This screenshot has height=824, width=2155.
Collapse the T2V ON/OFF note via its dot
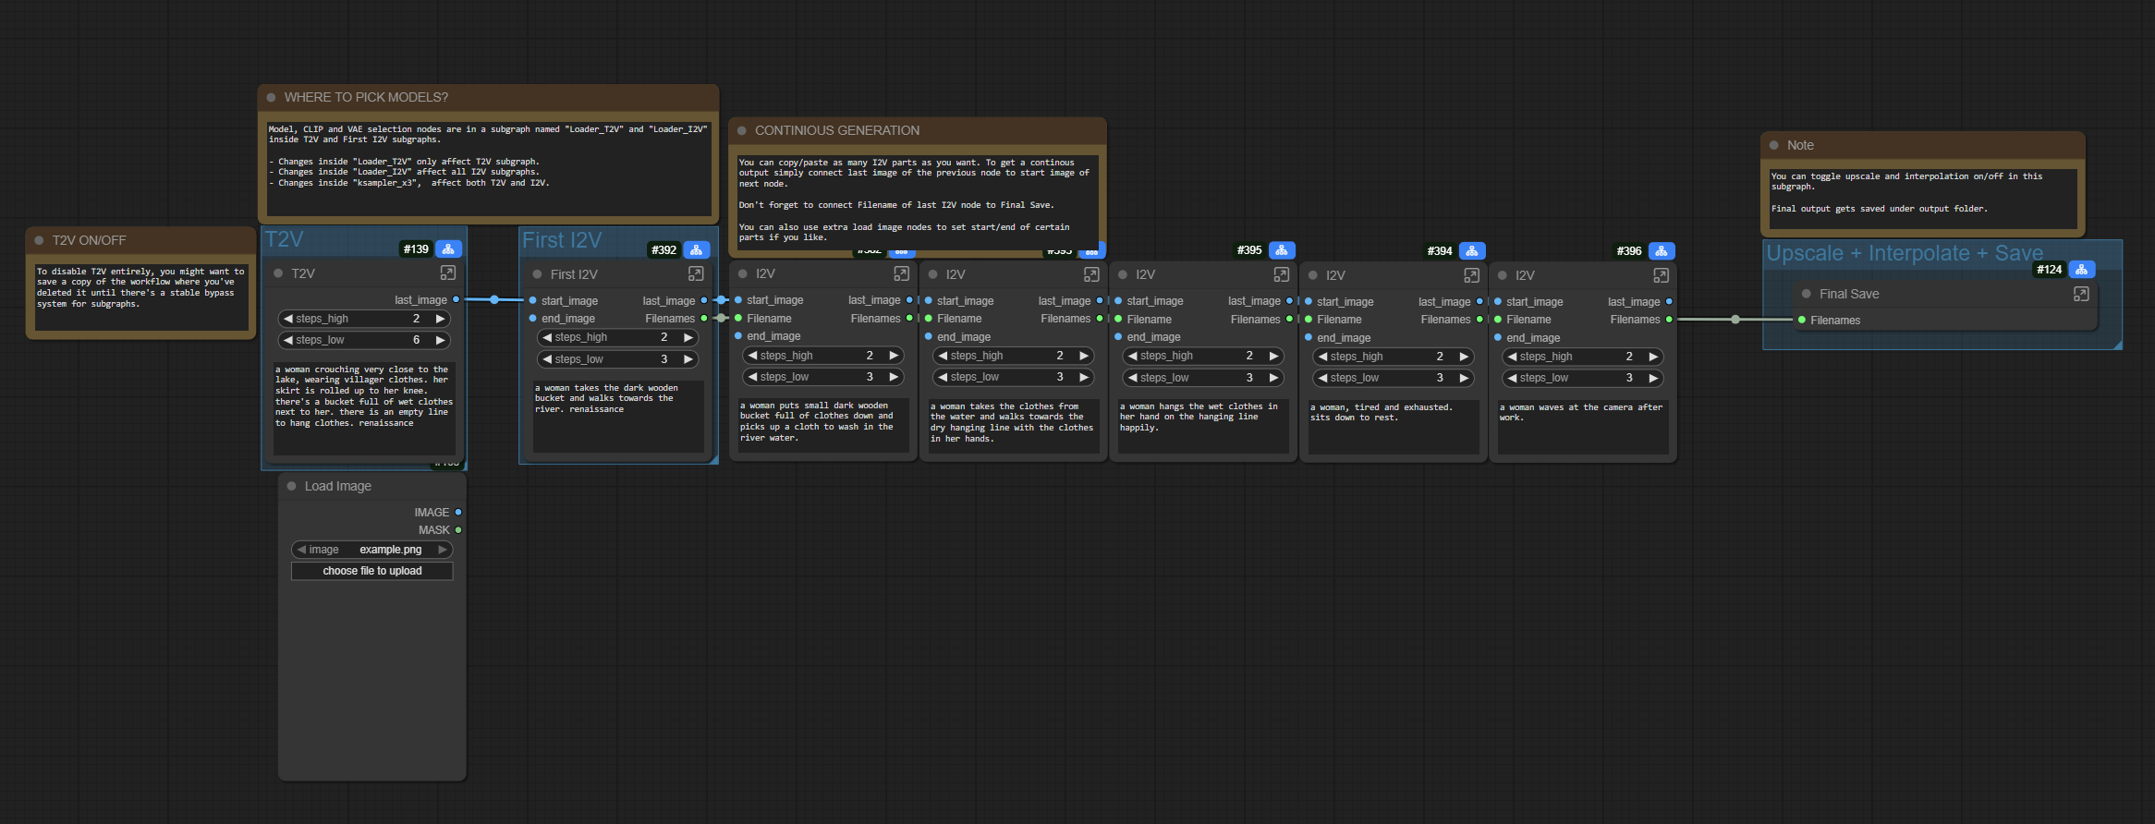[40, 240]
